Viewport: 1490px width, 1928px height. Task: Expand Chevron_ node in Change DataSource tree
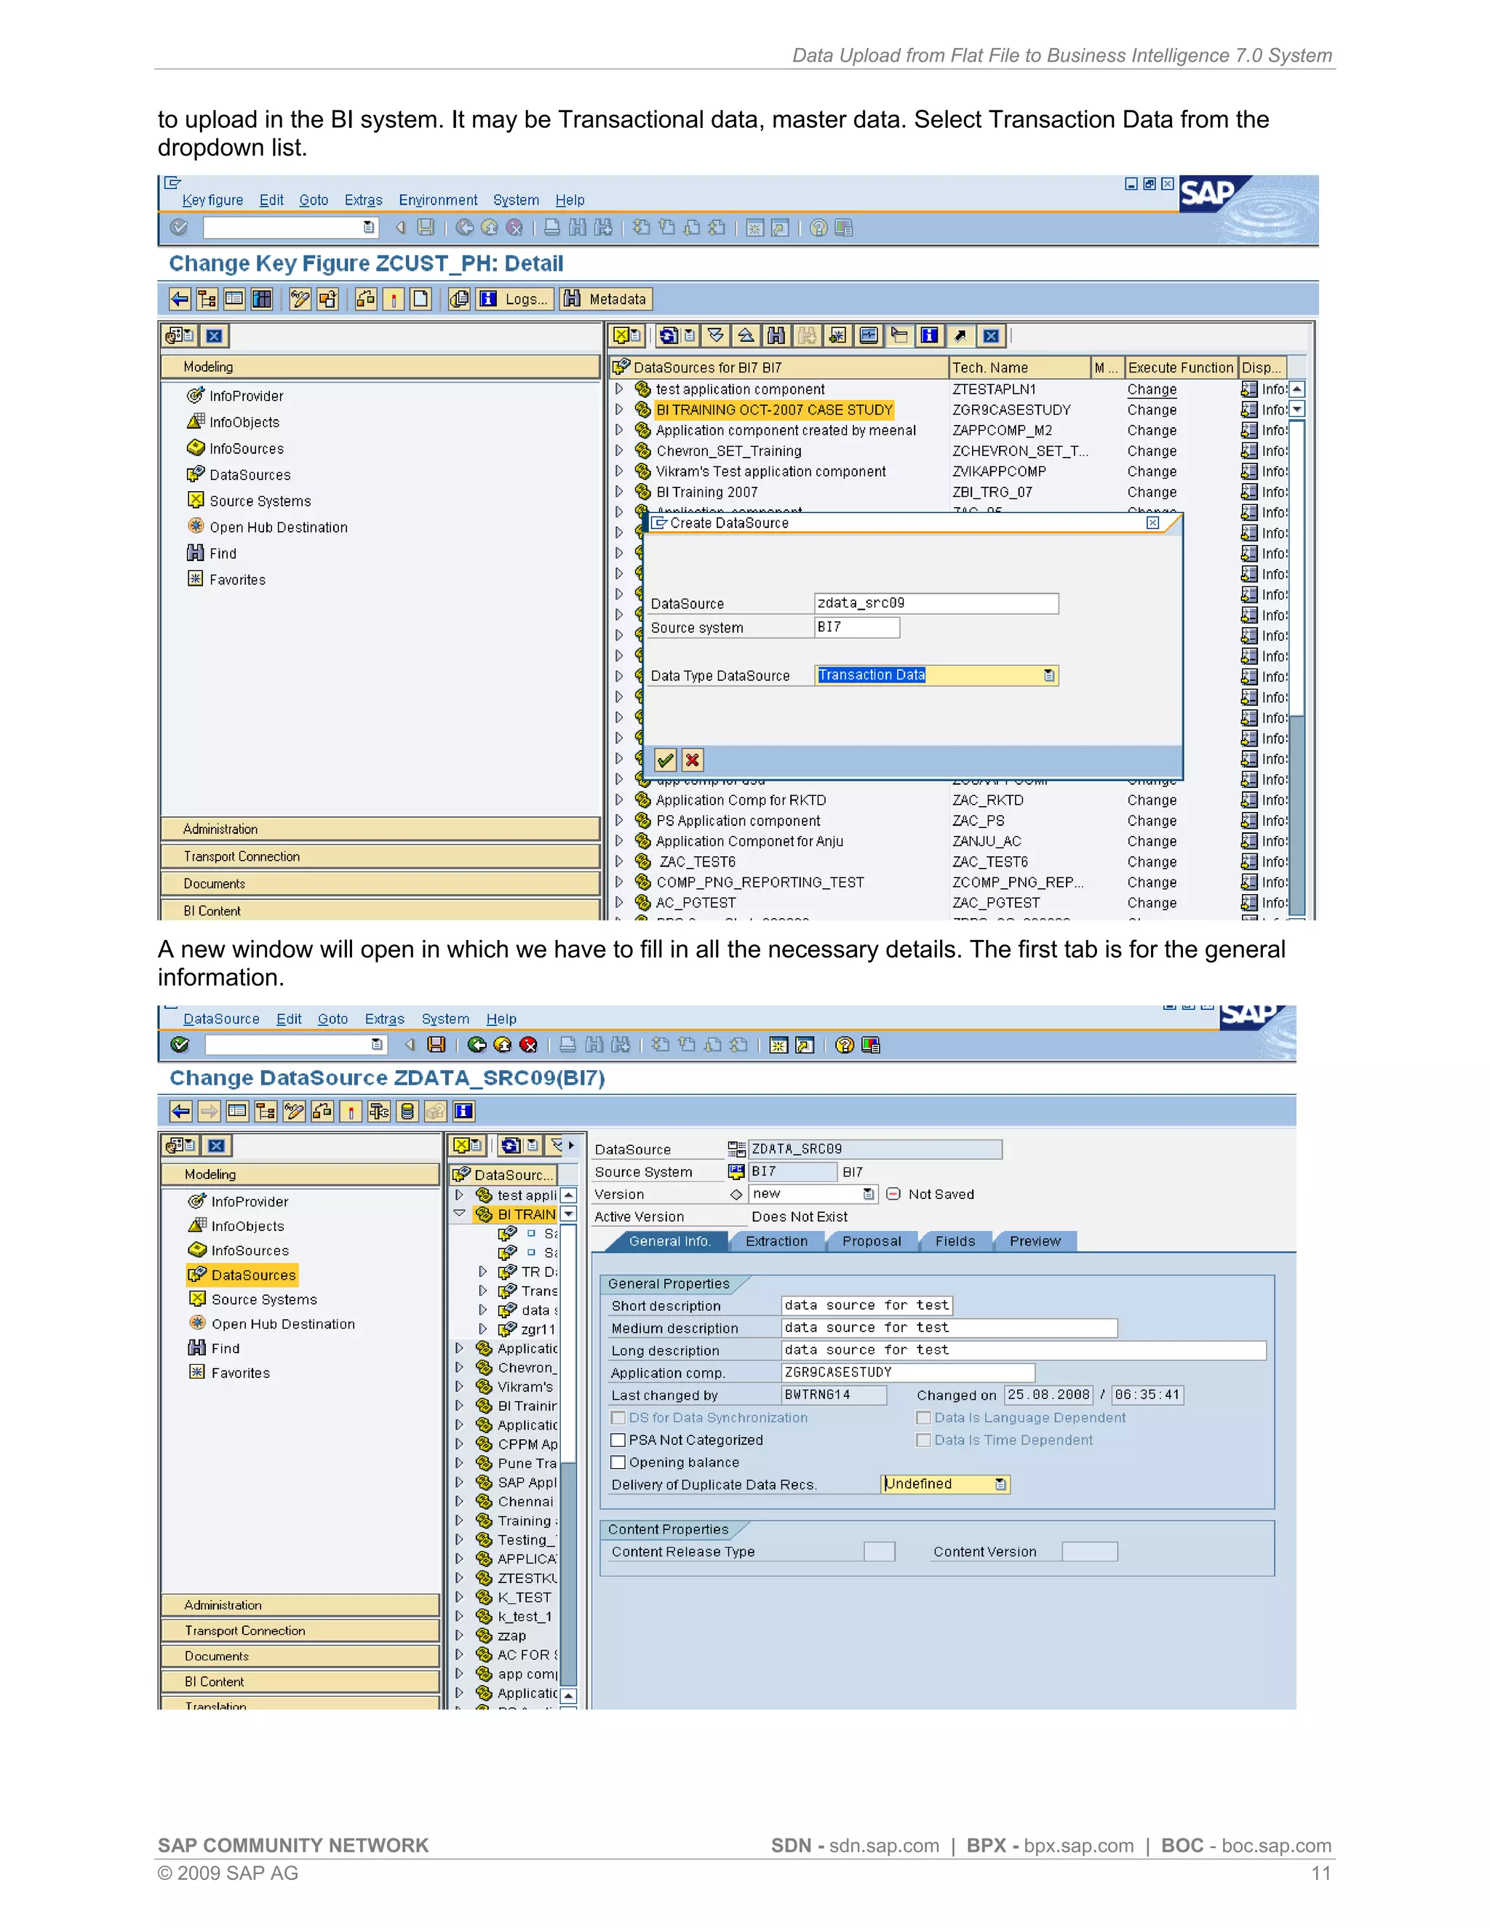point(459,1368)
